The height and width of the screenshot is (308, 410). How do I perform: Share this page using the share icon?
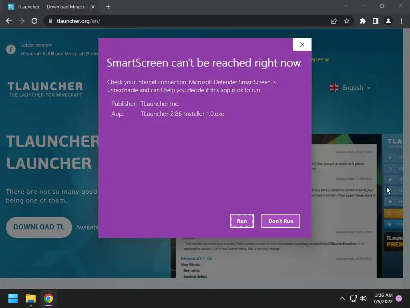pyautogui.click(x=334, y=21)
